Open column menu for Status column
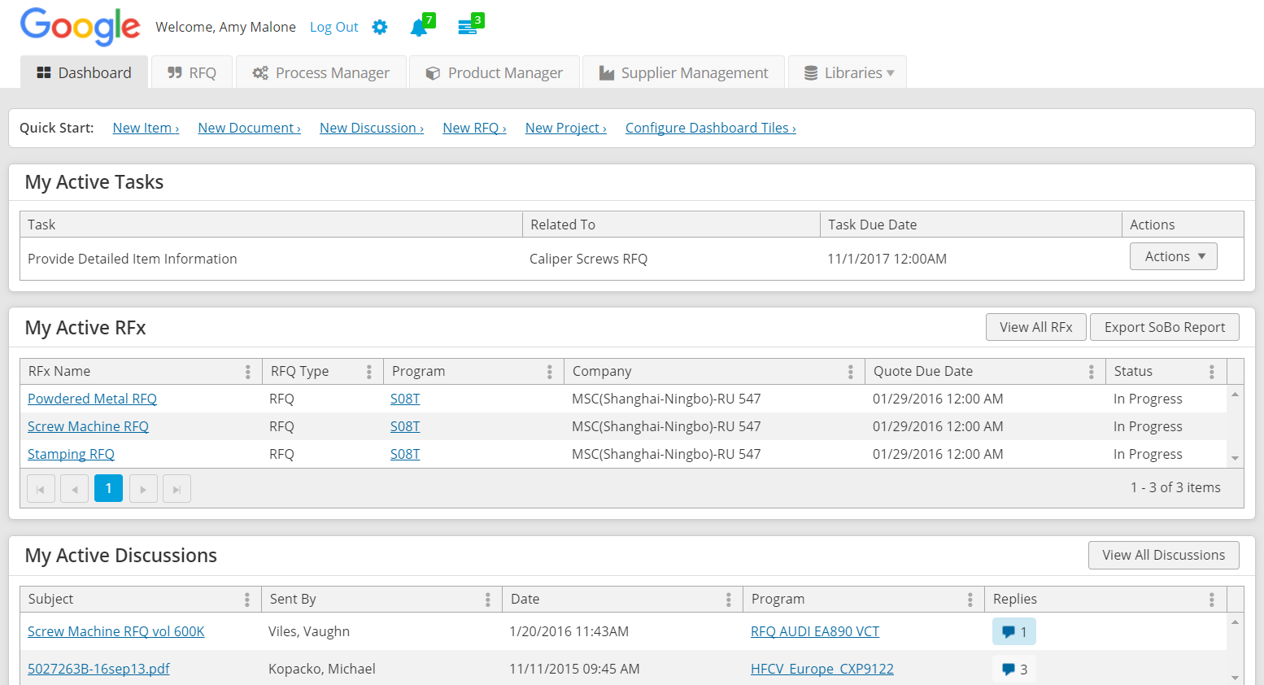1264x685 pixels. point(1211,372)
